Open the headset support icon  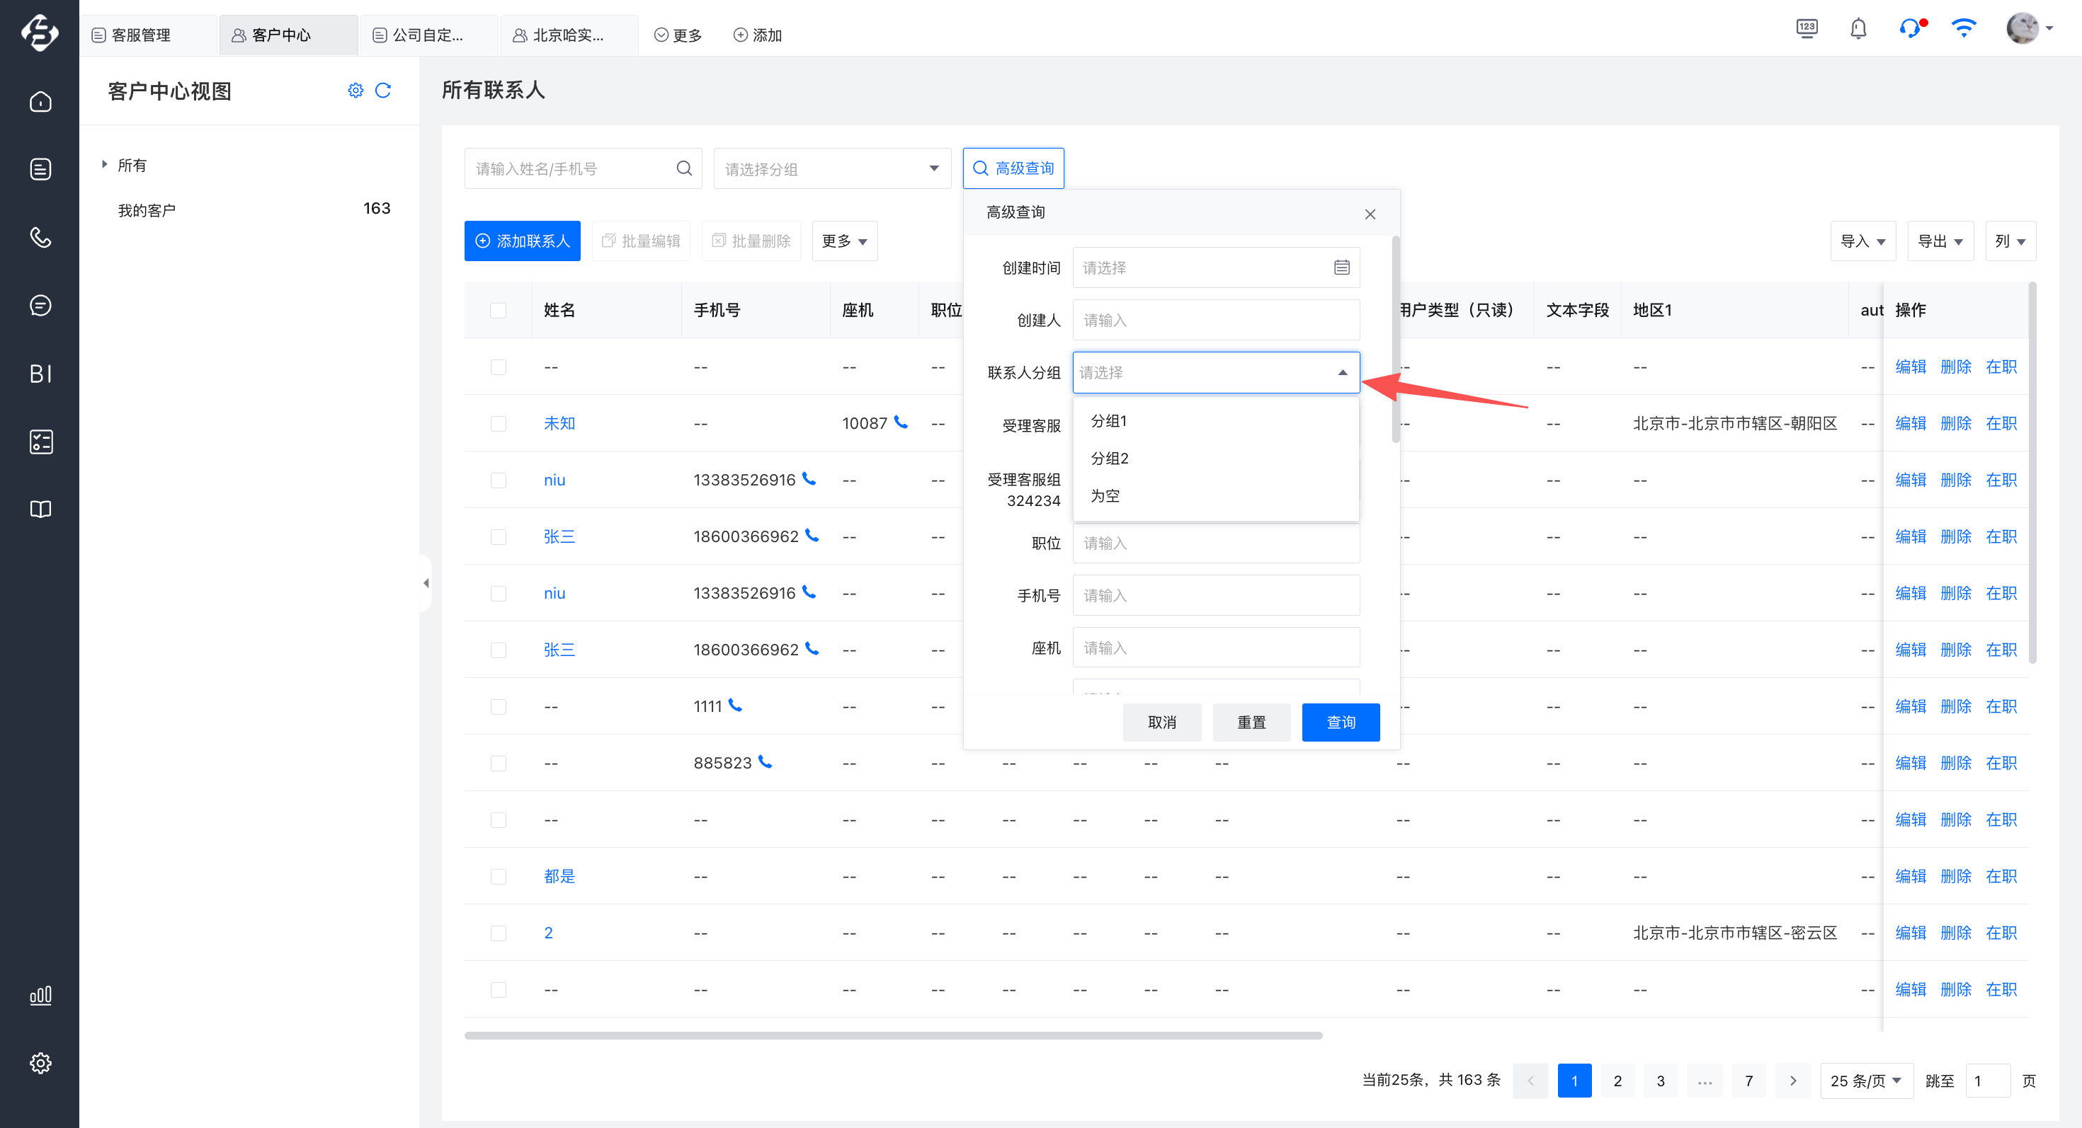coord(1910,29)
